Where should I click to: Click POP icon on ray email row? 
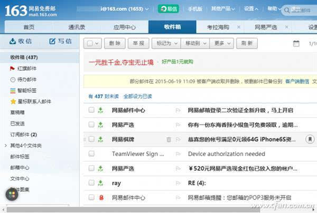(100, 183)
